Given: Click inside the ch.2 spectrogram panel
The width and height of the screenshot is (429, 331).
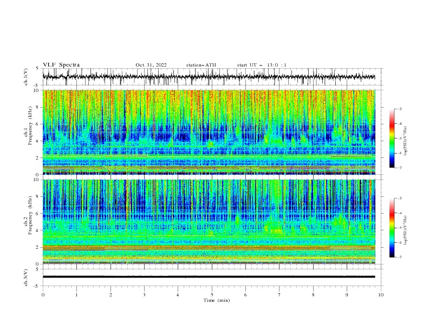Looking at the screenshot, I should tap(209, 222).
